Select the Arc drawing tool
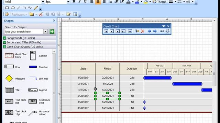This screenshot has height=123, width=220. pos(24,8)
